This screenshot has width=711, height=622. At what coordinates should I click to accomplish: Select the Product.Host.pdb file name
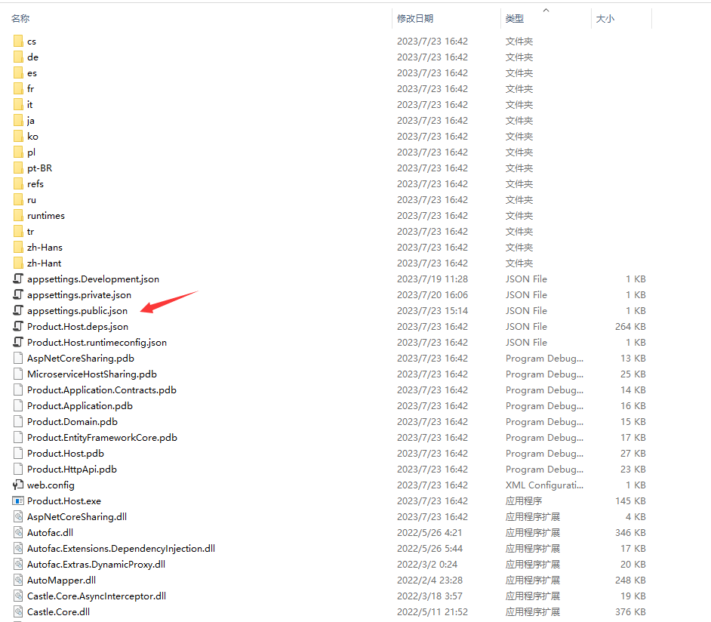(x=66, y=454)
